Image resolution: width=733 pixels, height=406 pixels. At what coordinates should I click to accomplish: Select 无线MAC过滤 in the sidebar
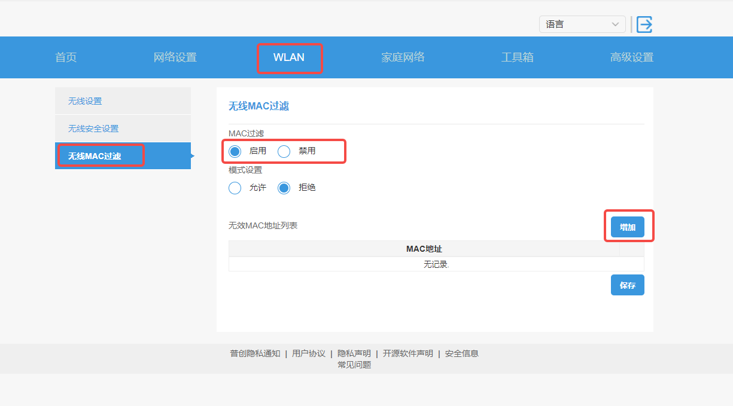click(x=95, y=156)
